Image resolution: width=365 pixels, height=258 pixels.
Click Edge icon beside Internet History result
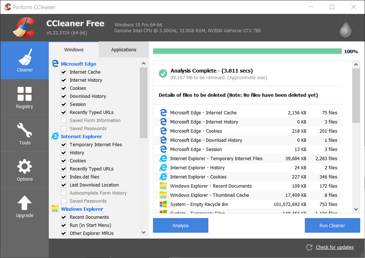point(163,122)
